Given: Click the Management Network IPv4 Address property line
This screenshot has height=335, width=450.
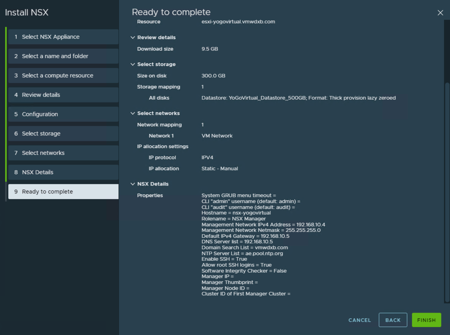Looking at the screenshot, I should pos(263,225).
